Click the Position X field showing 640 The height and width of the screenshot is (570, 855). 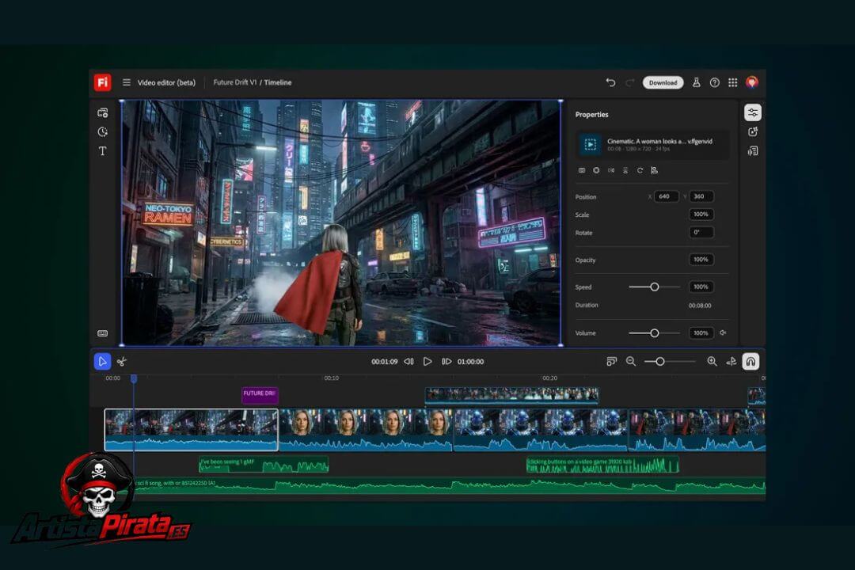[x=667, y=196]
